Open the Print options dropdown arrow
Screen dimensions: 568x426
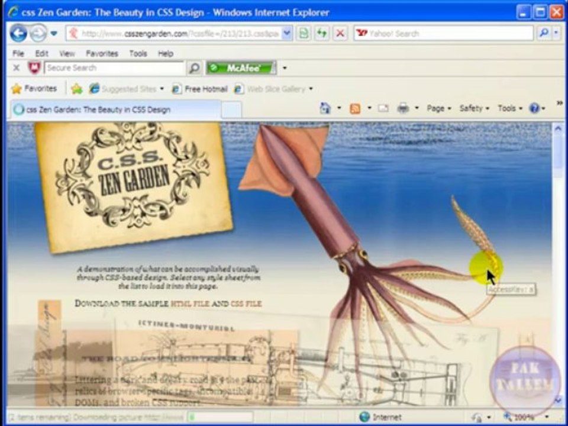pyautogui.click(x=417, y=108)
